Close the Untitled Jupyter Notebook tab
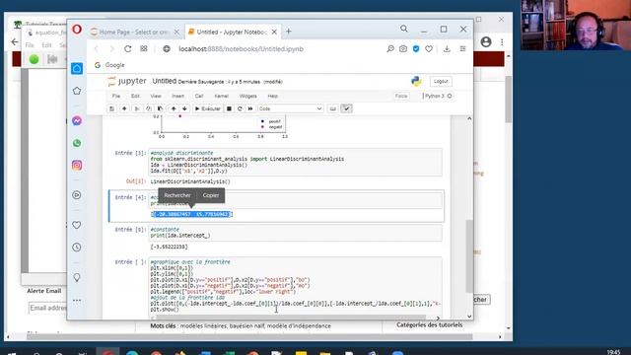 (274, 32)
